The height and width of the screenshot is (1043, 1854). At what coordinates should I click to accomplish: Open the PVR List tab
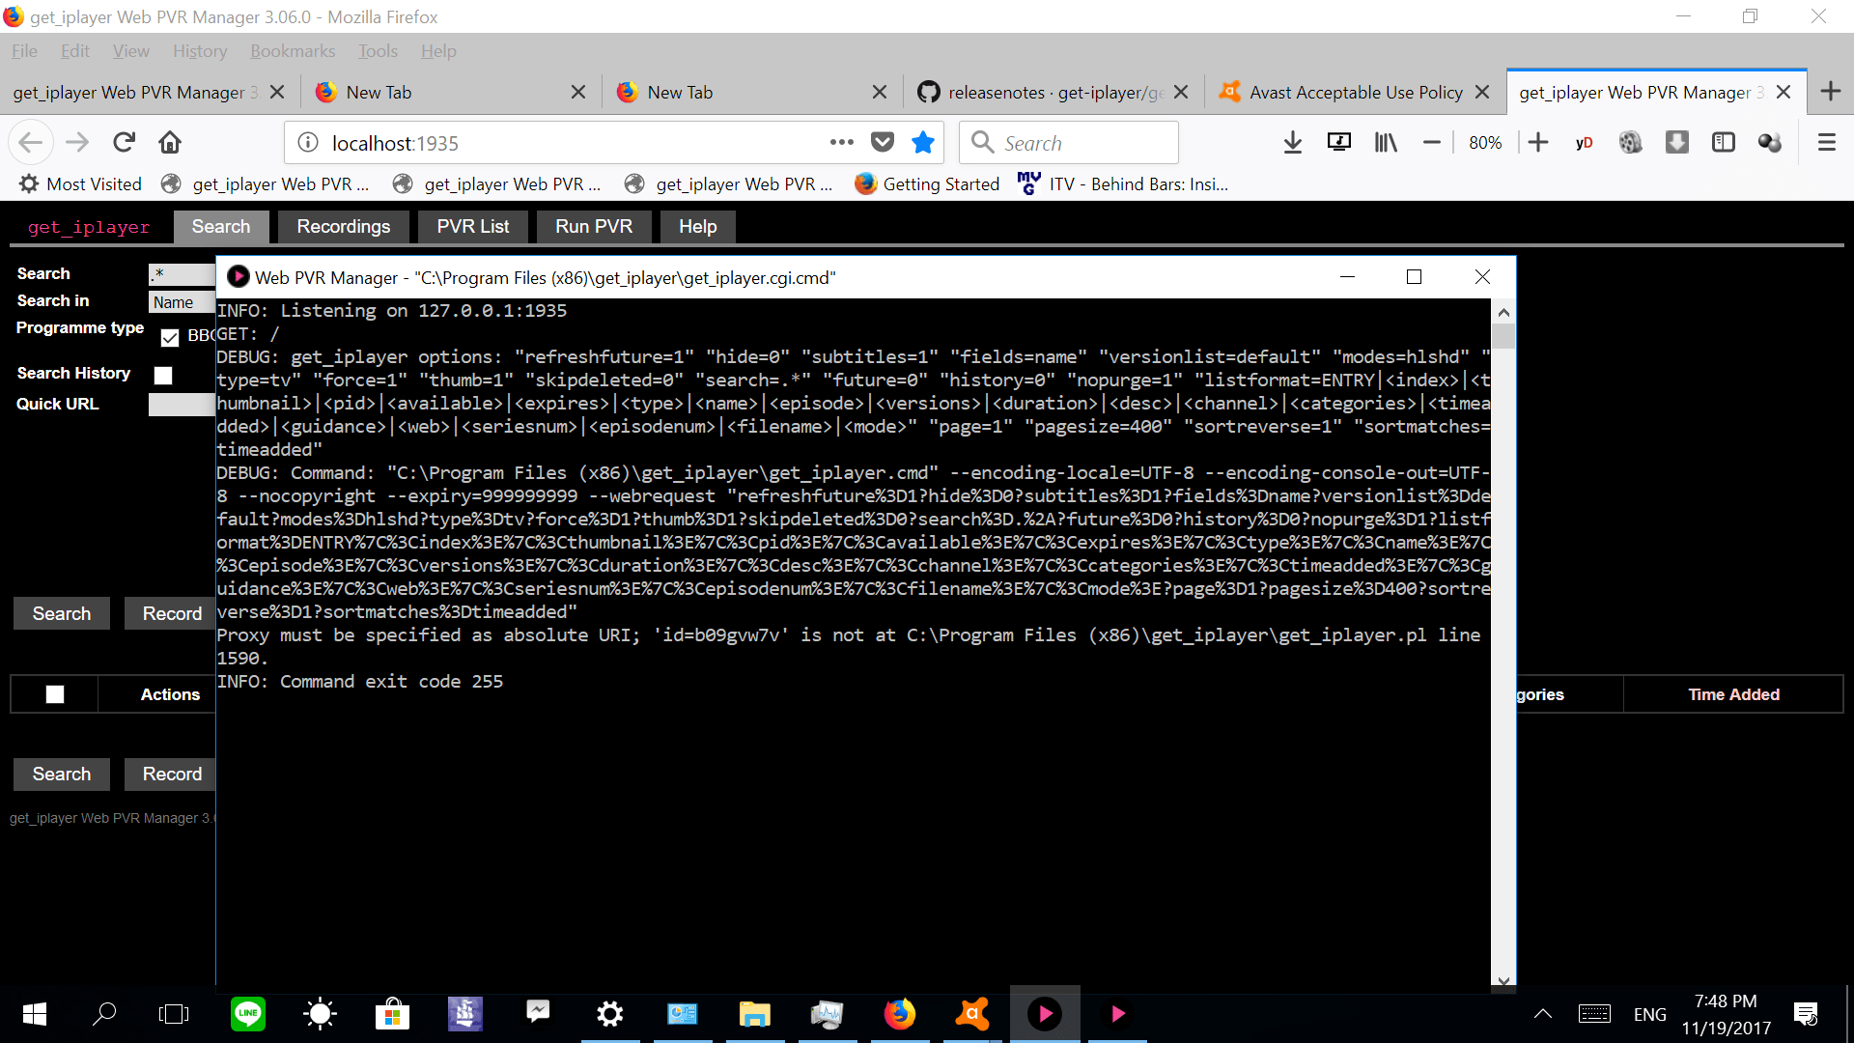472,227
